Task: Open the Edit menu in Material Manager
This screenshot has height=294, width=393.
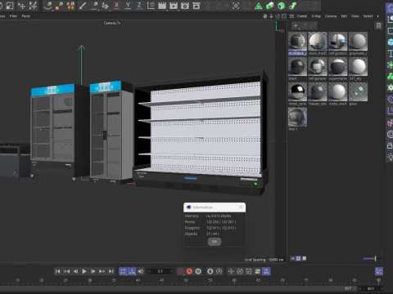Action: tap(344, 16)
